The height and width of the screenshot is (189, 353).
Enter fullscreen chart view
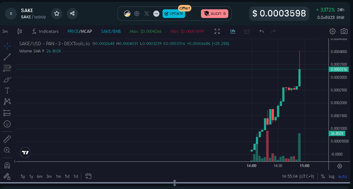[217, 31]
